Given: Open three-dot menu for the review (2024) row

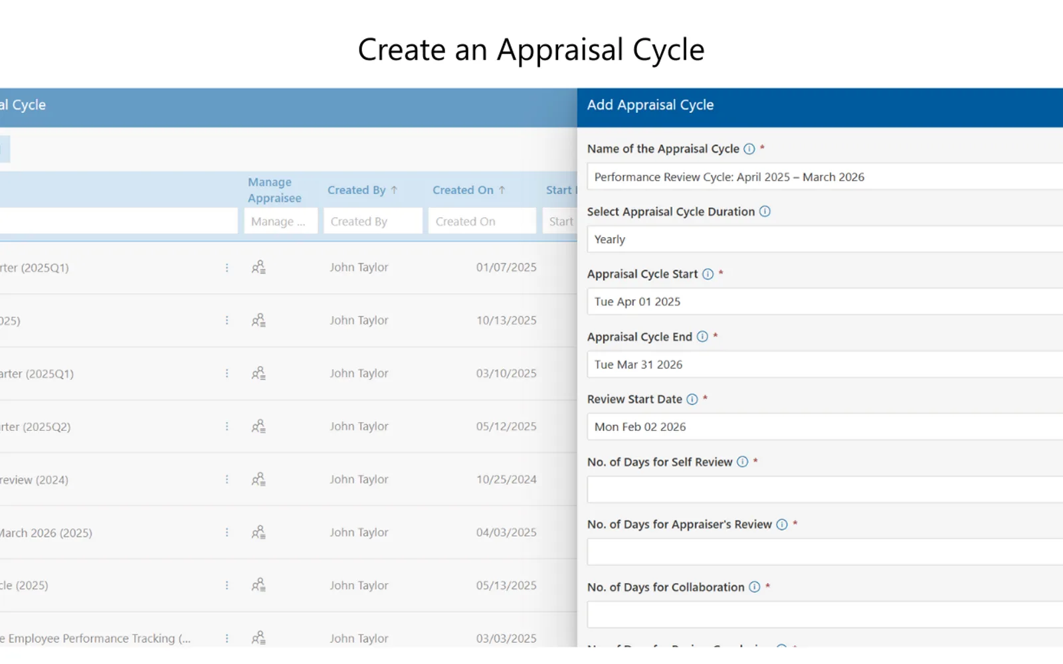Looking at the screenshot, I should (227, 479).
